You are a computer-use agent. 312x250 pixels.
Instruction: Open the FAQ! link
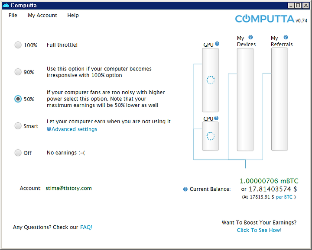tap(86, 227)
